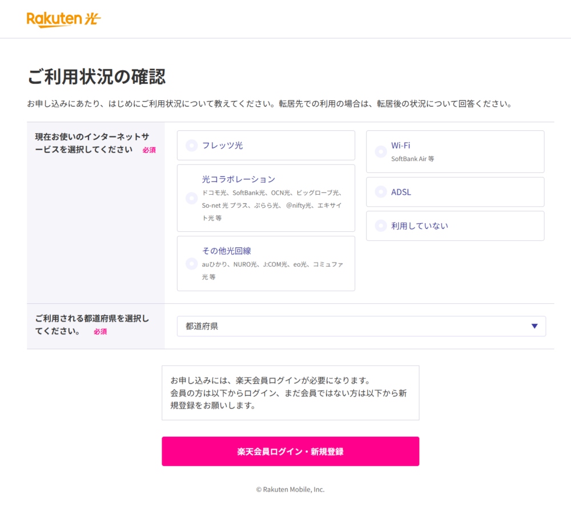Image resolution: width=571 pixels, height=511 pixels.
Task: Open the 都道府県 dropdown
Action: [361, 326]
